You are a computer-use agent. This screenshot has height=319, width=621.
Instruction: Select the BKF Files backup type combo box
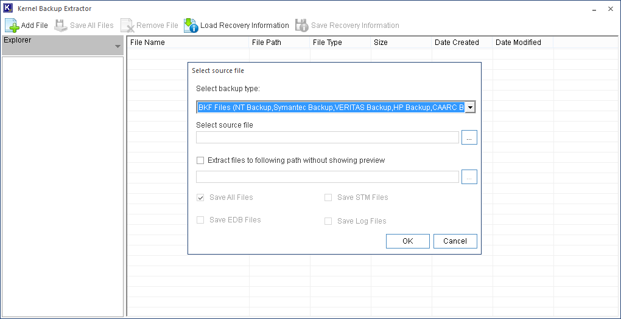(335, 107)
